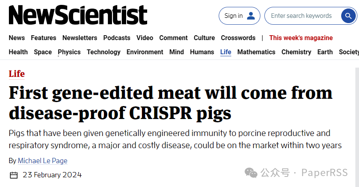The width and height of the screenshot is (359, 187).
Task: Select the Life topic tab
Action: point(226,52)
